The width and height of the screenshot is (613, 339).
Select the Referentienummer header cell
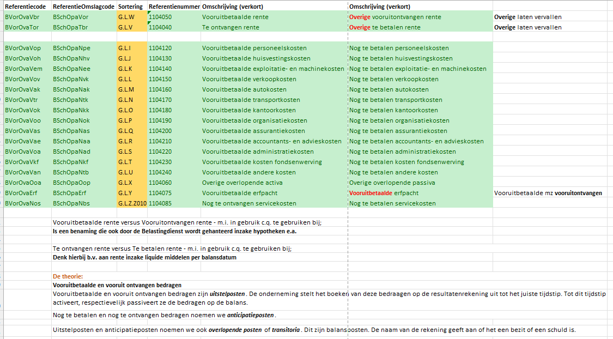(174, 7)
